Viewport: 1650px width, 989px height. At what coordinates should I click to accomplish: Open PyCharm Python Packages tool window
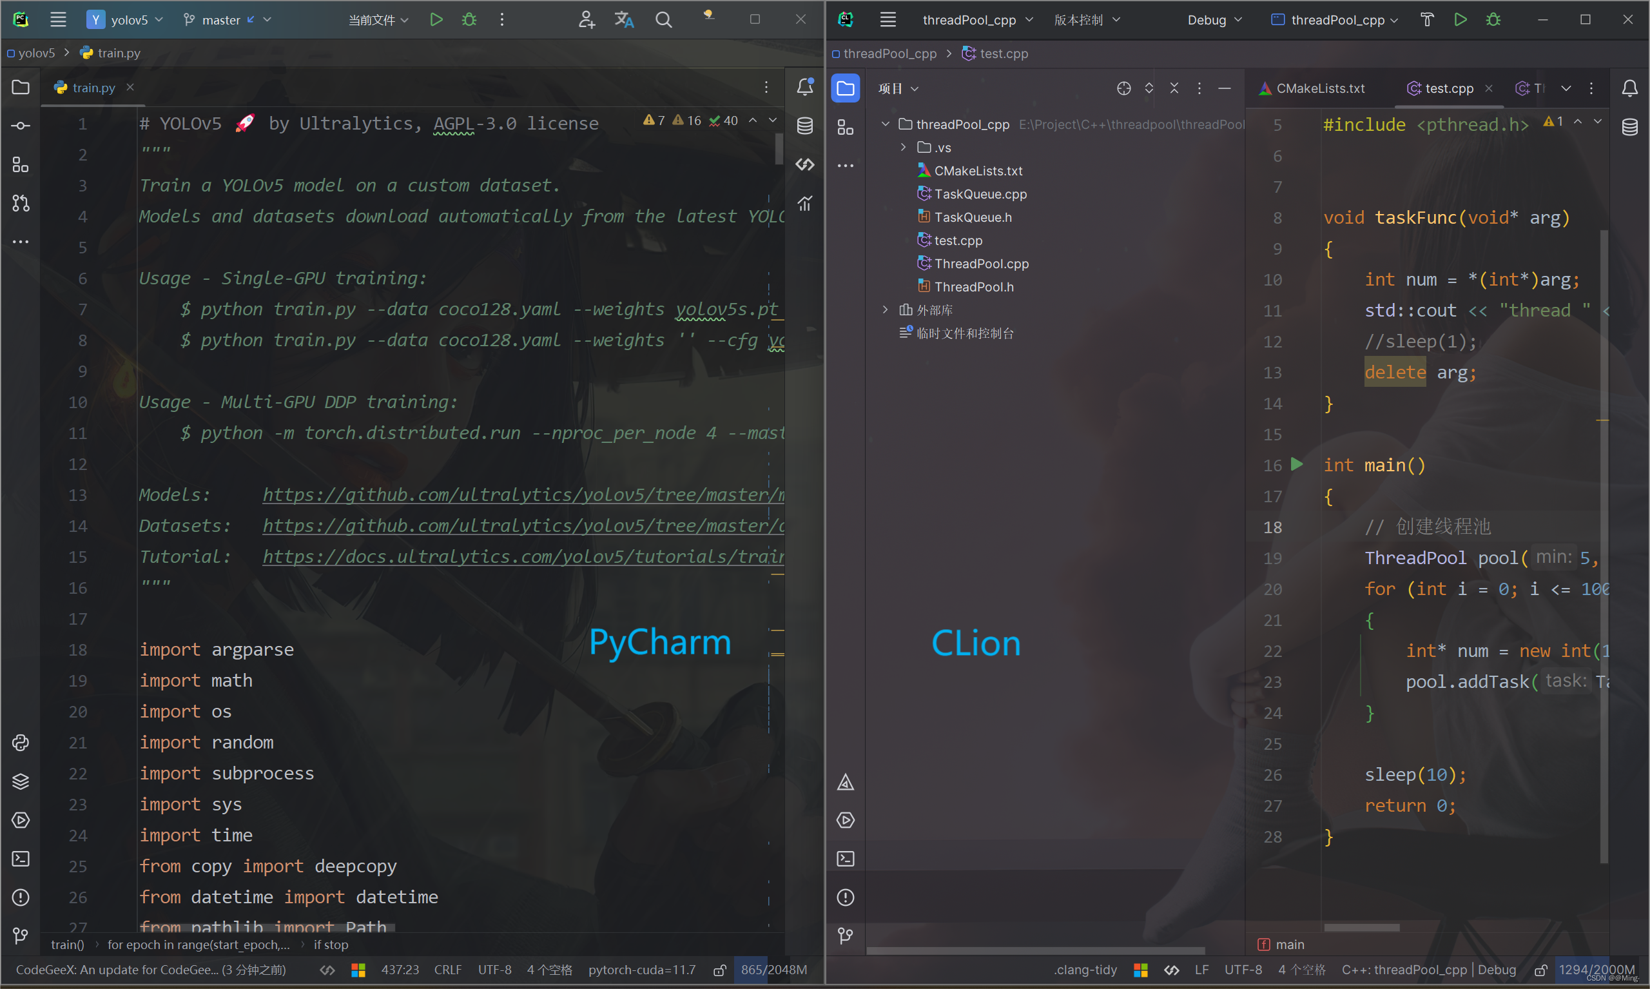point(21,781)
